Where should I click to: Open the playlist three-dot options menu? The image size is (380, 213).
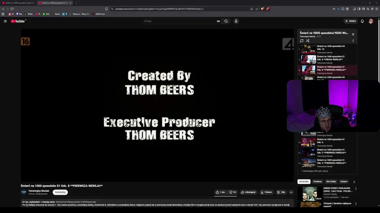tap(353, 41)
